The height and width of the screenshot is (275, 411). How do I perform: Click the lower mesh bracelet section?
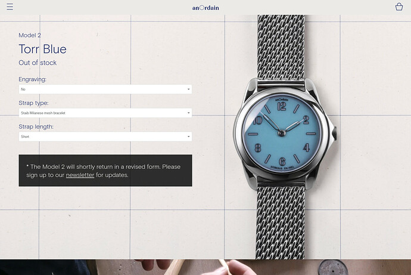(281, 223)
